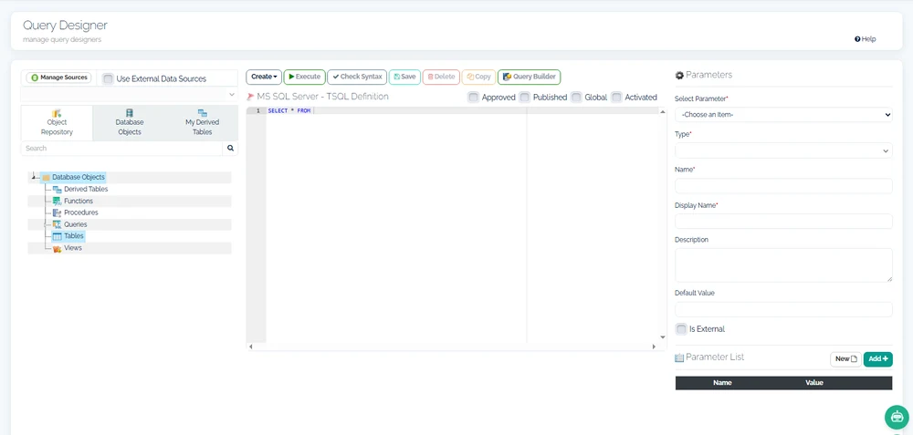Image resolution: width=913 pixels, height=435 pixels.
Task: Click the Value column header
Action: click(x=814, y=383)
